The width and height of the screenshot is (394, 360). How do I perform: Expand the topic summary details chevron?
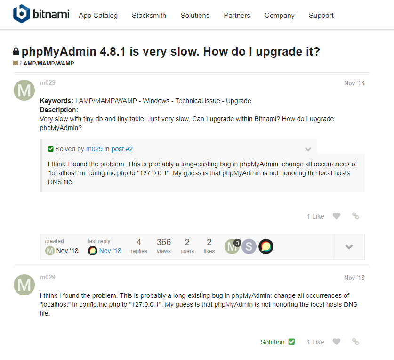[x=349, y=247]
